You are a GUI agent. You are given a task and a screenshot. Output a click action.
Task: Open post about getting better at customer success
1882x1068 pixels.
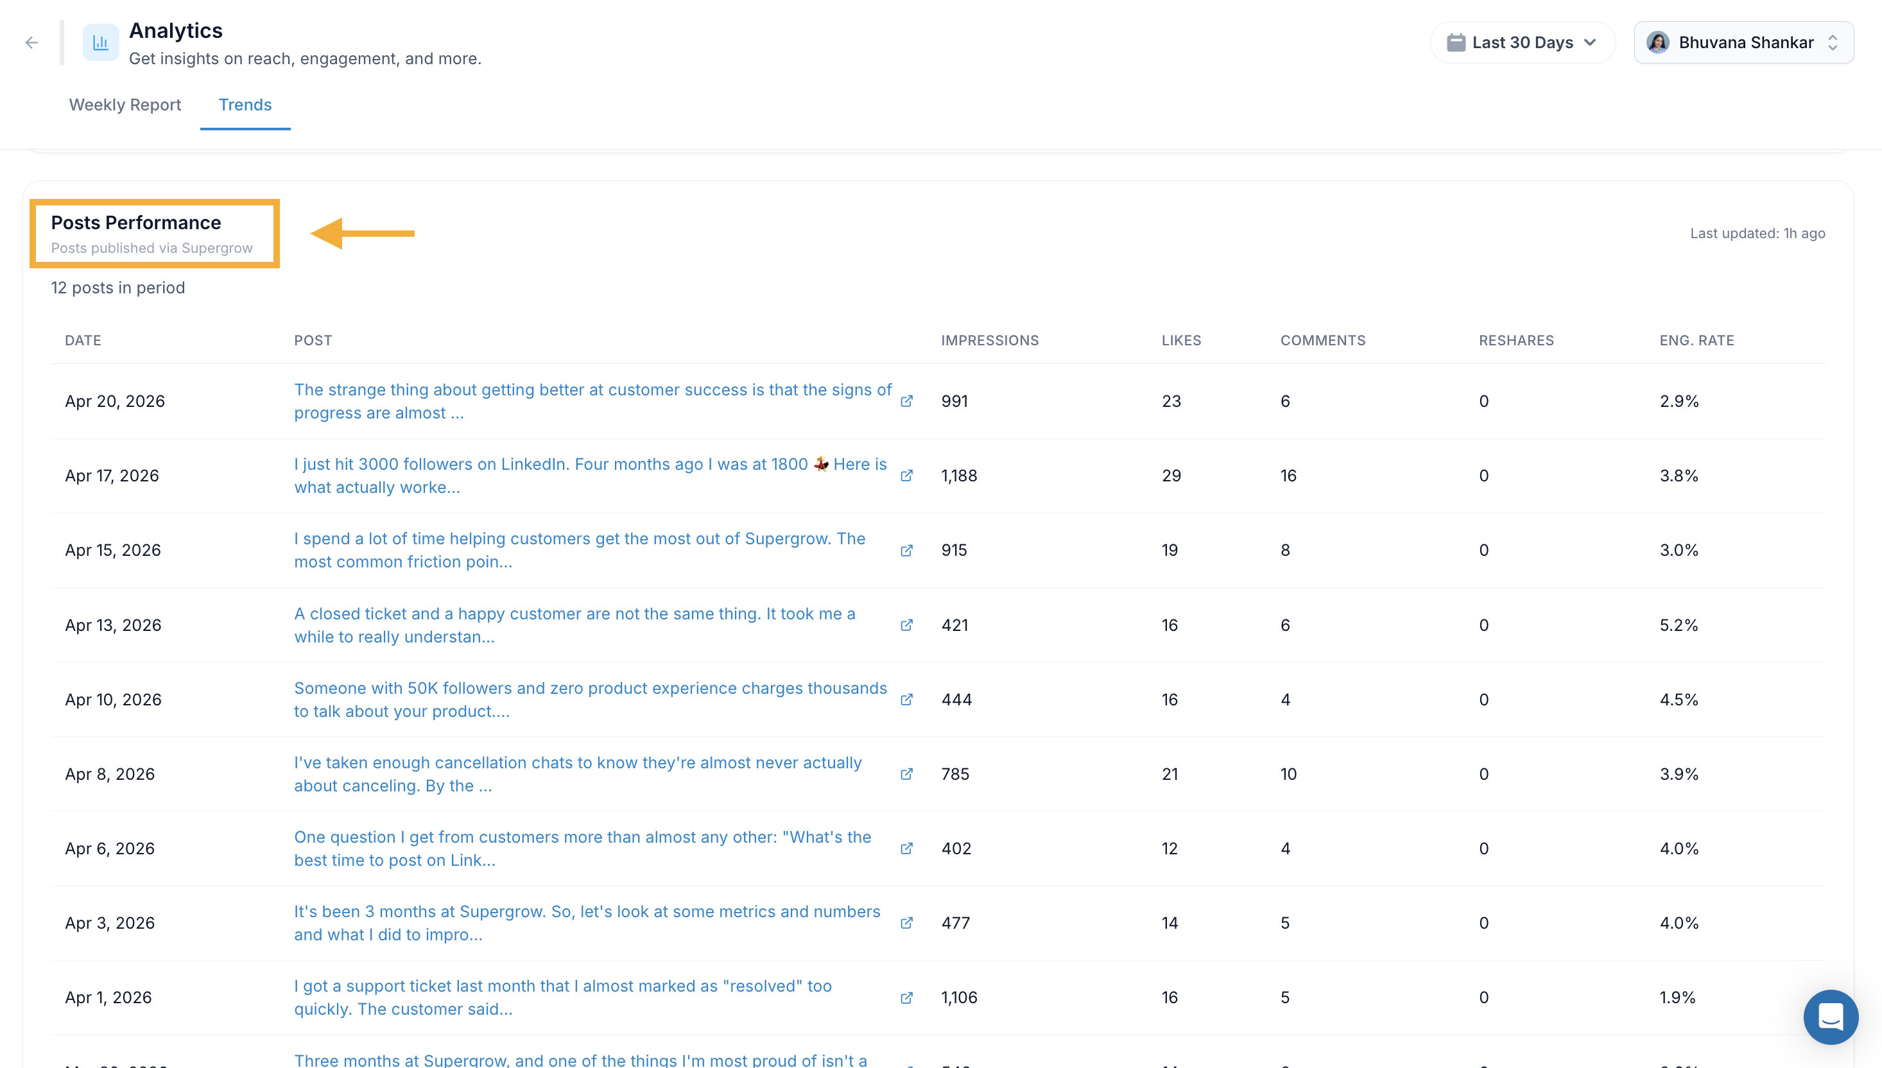[x=592, y=401]
